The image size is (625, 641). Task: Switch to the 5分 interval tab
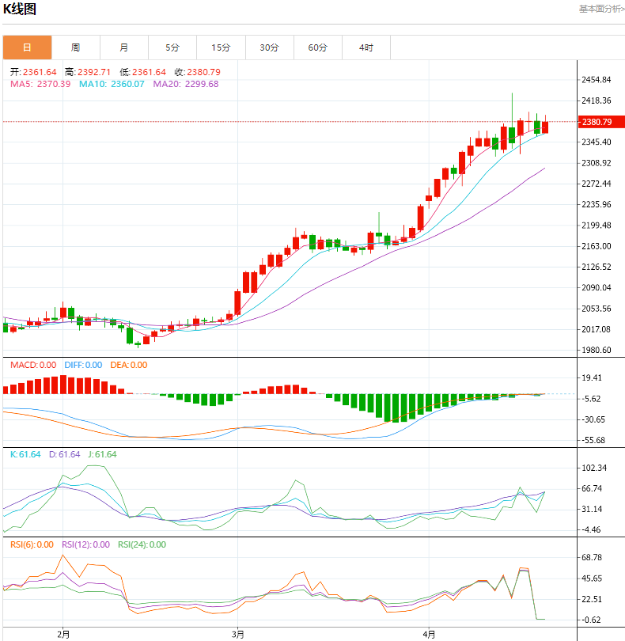coord(172,47)
